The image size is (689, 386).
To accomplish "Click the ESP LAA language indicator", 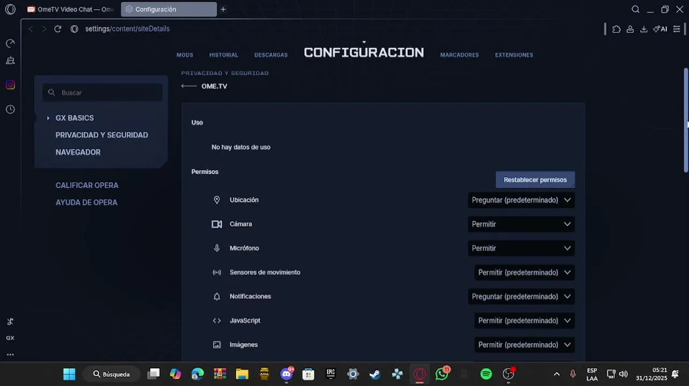I will pos(592,374).
